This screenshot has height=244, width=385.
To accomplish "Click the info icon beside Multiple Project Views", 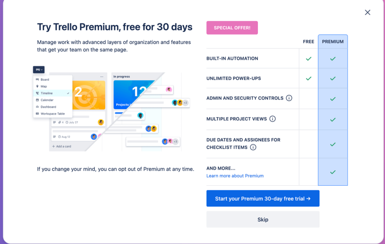I will click(273, 119).
